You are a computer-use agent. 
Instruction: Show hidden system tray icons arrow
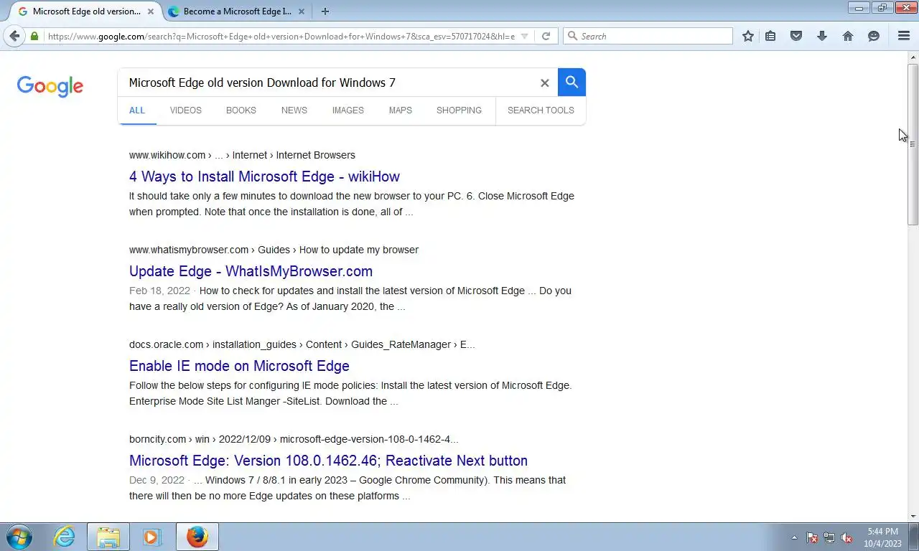click(x=794, y=537)
